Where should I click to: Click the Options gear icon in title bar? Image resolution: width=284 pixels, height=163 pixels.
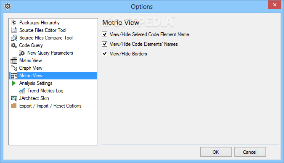tap(8, 7)
